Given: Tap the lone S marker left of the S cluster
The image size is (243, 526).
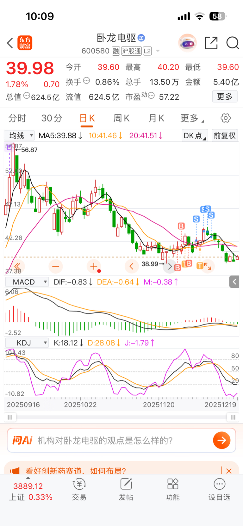Looking at the screenshot, I should (x=196, y=219).
